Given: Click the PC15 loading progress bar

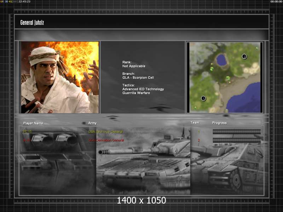Looking at the screenshot, I should [237, 132].
